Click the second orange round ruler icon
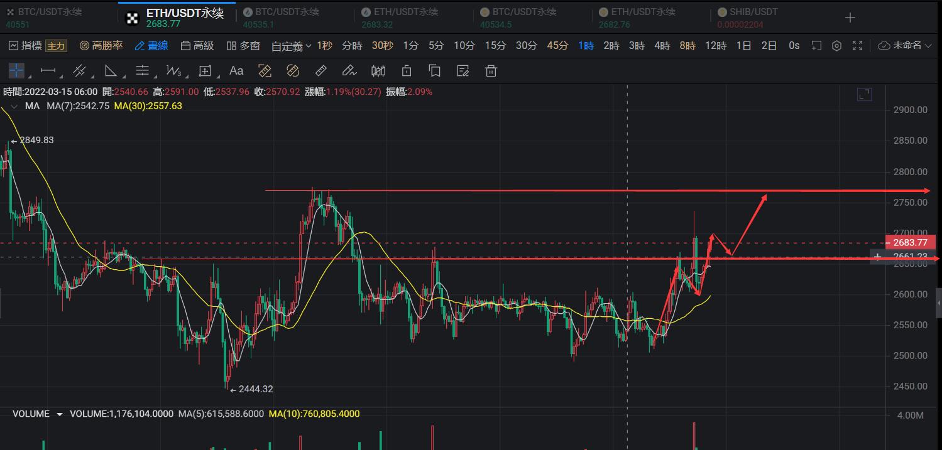This screenshot has height=450, width=942. [x=292, y=70]
